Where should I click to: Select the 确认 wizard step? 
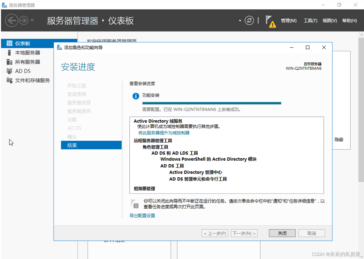72,137
